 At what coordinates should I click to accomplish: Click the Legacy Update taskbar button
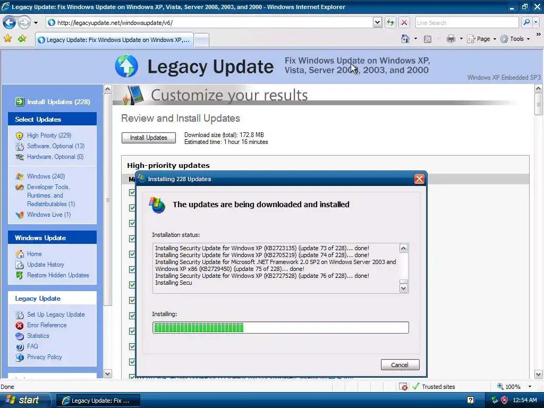click(98, 401)
